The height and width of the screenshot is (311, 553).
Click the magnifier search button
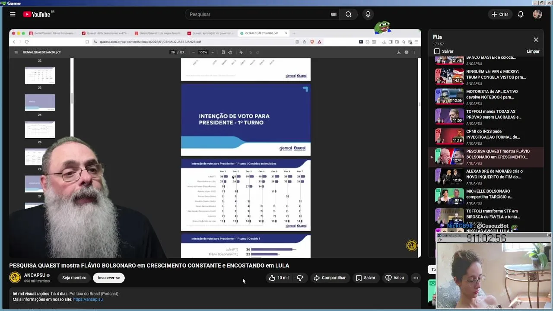348,14
